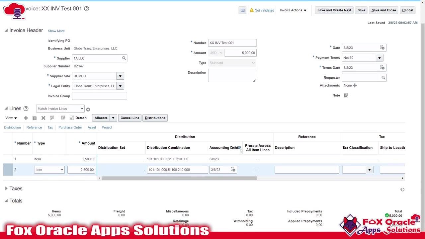Image resolution: width=425 pixels, height=239 pixels.
Task: Open the Note icon
Action: click(x=346, y=95)
